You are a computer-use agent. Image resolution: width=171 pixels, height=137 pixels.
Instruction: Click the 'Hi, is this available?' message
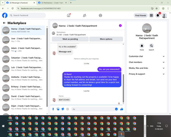point(67,47)
